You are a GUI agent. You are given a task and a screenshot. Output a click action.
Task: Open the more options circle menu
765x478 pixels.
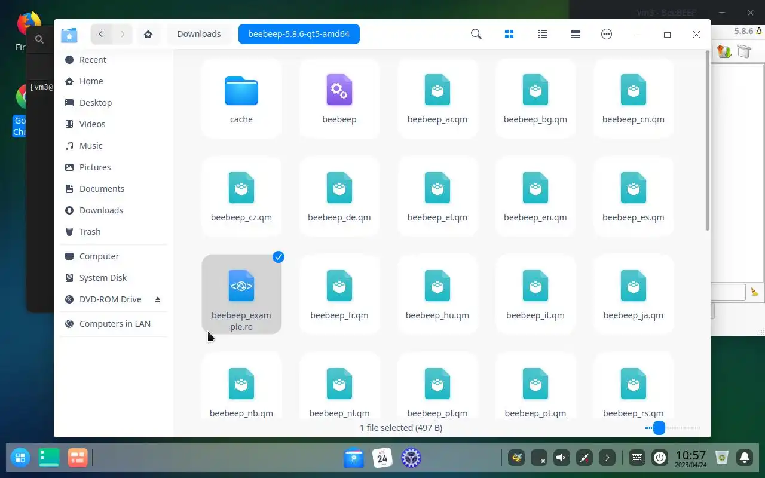(607, 35)
